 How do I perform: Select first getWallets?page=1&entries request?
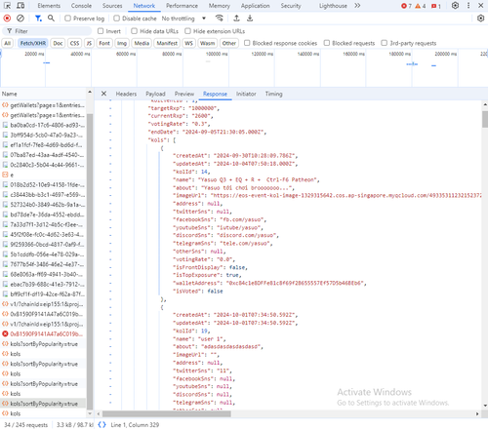(x=43, y=105)
